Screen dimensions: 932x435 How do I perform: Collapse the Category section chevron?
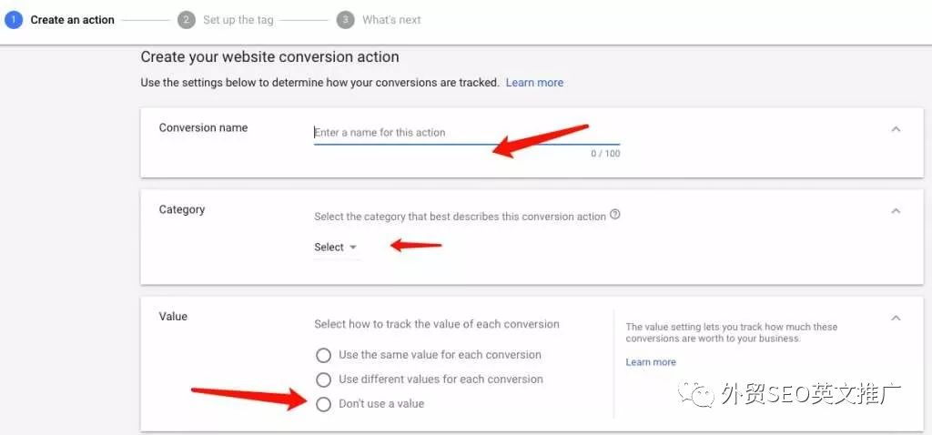tap(896, 211)
